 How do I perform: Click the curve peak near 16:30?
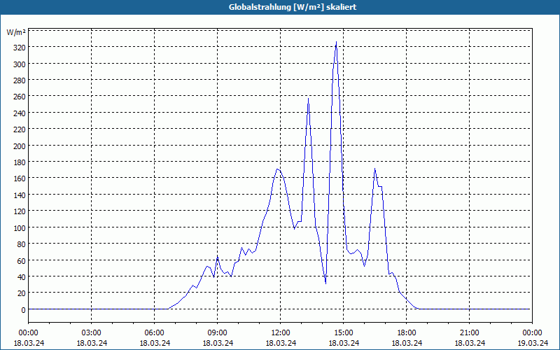coord(374,169)
